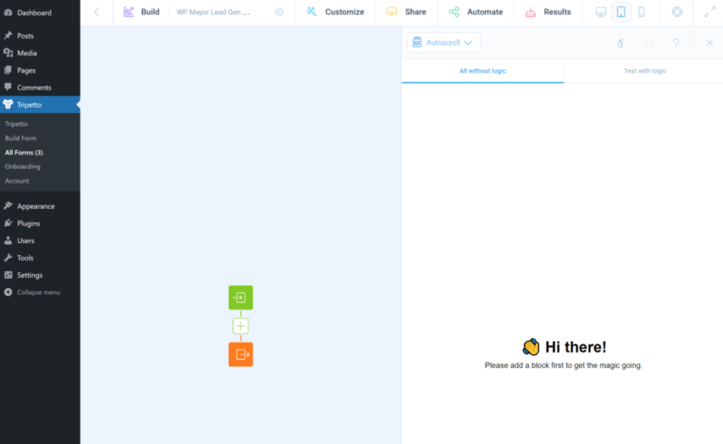Open the preview question mark help
Image resolution: width=723 pixels, height=444 pixels.
[x=676, y=43]
